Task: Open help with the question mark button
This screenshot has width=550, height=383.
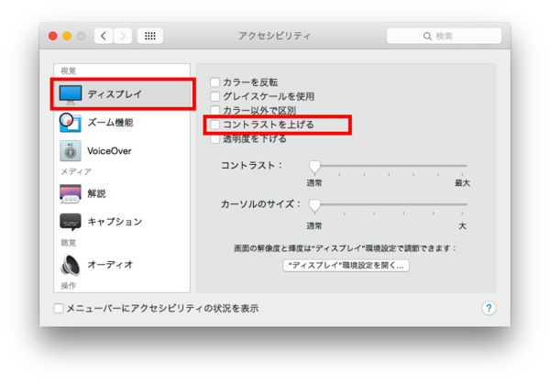Action: (489, 308)
